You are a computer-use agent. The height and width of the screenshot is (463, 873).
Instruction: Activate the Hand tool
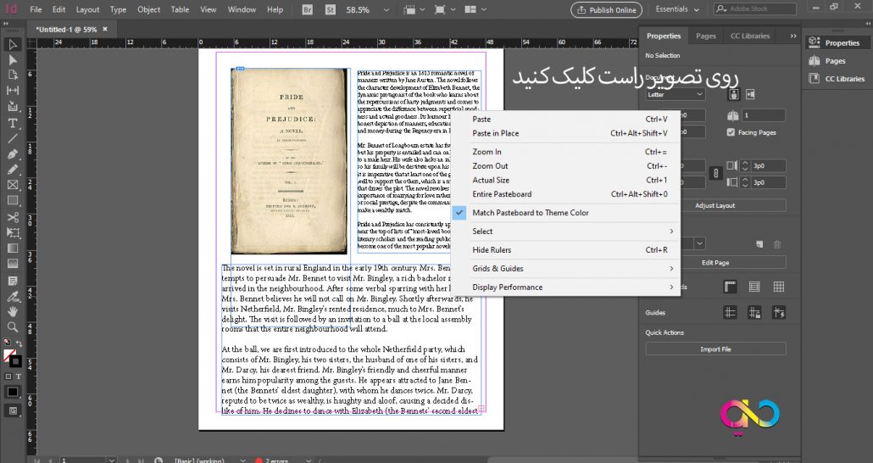13,311
